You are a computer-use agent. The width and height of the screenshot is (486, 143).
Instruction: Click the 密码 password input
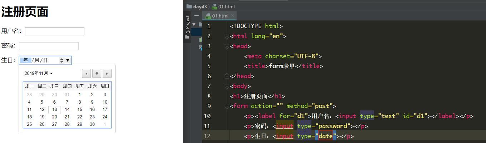pyautogui.click(x=49, y=46)
